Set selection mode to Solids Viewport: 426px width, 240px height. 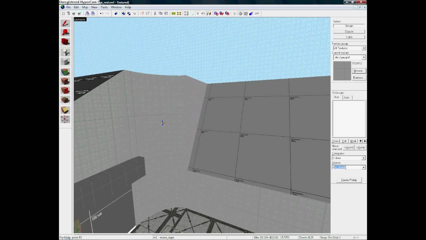tap(349, 37)
